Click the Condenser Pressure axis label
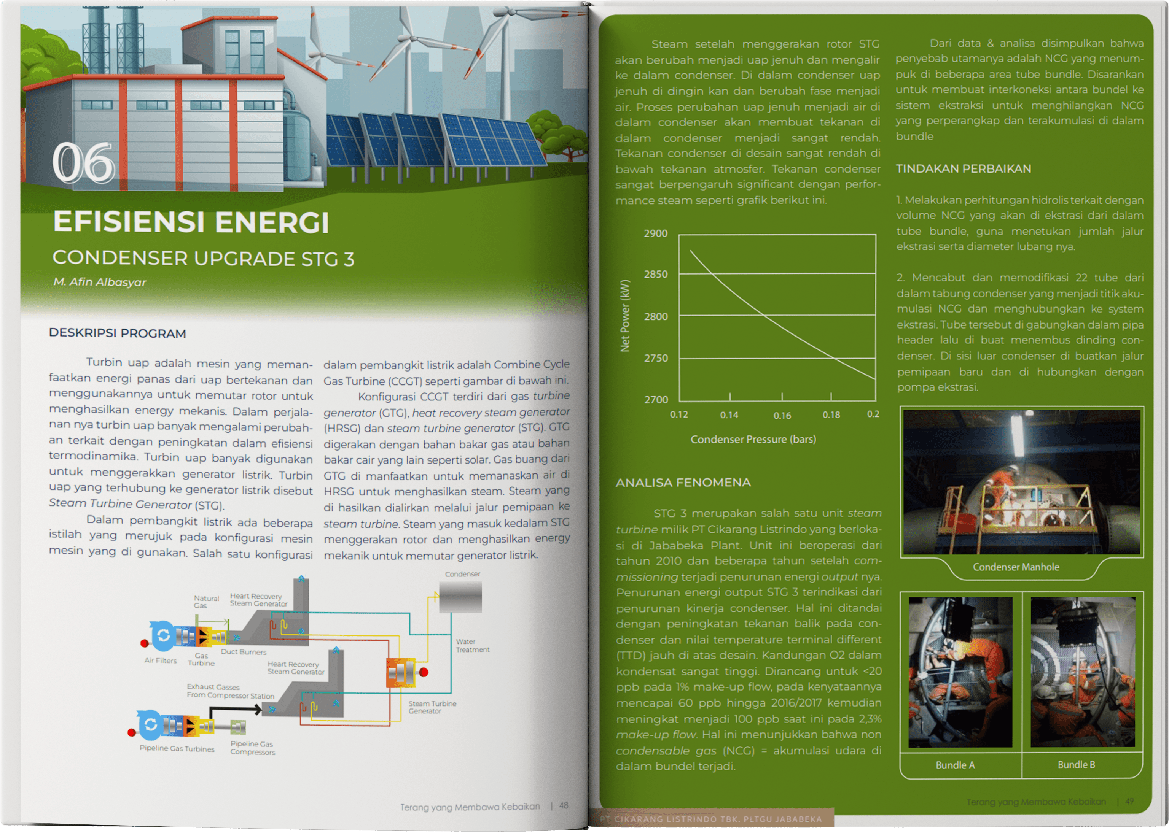1169x832 pixels. [x=753, y=439]
